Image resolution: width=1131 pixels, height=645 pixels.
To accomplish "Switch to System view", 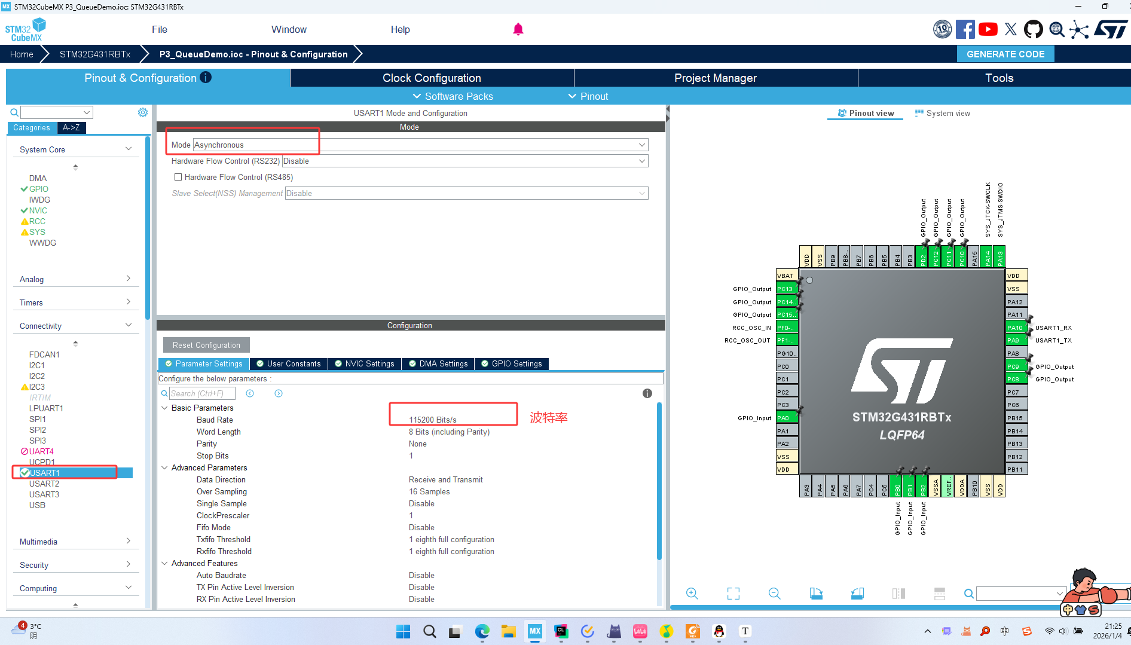I will 943,113.
